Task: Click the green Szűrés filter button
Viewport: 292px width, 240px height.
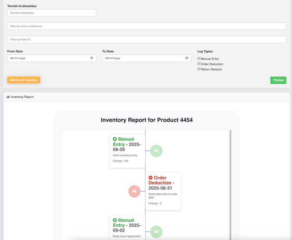Action: coord(278,80)
